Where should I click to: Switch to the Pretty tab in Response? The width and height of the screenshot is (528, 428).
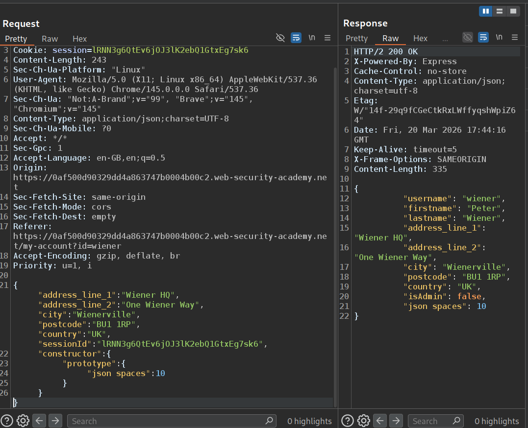pos(356,38)
